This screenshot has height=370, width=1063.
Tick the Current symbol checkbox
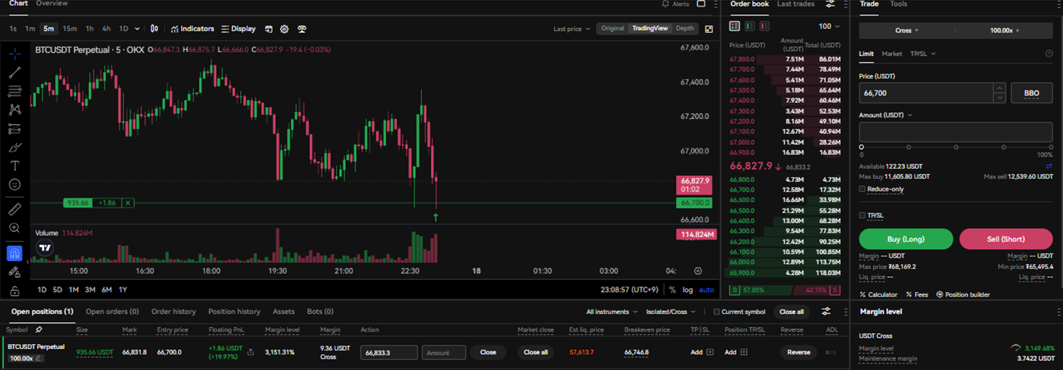[x=716, y=312]
